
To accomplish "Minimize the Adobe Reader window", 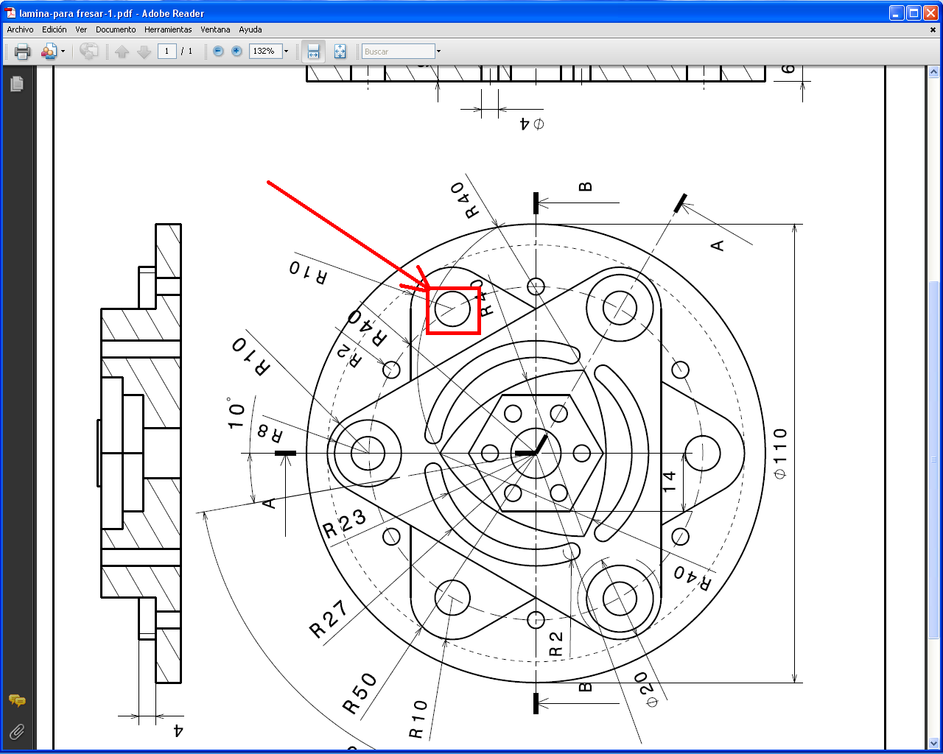I will [x=897, y=13].
